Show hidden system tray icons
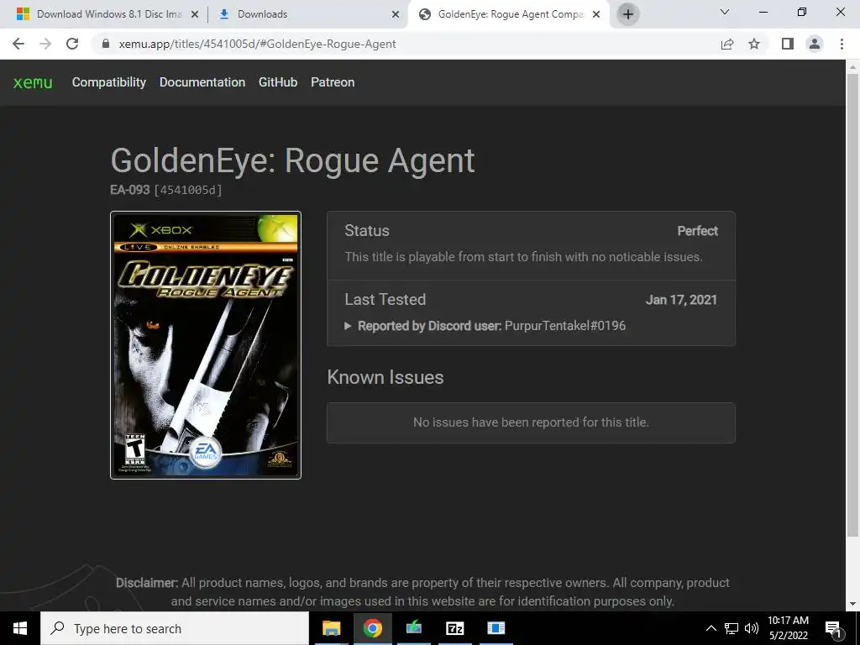The width and height of the screenshot is (860, 645). click(711, 628)
